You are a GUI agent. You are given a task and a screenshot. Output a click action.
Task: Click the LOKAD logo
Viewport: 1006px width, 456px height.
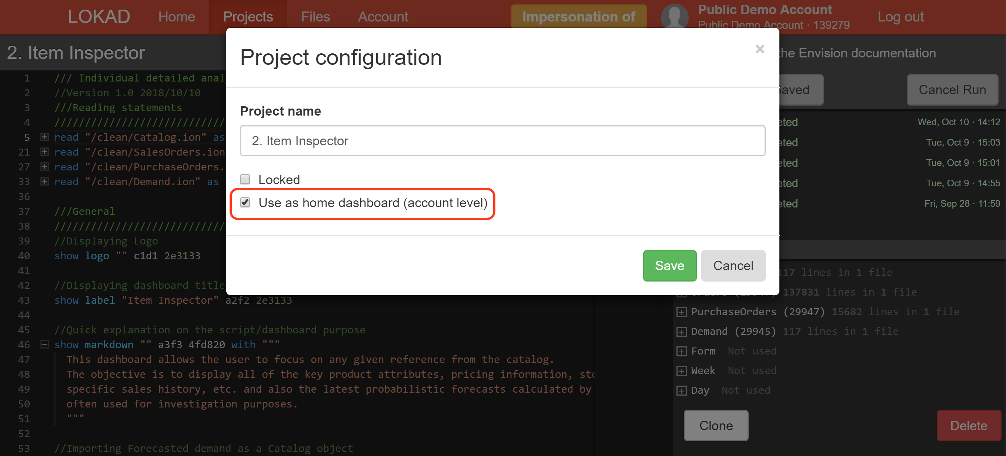[x=99, y=16]
